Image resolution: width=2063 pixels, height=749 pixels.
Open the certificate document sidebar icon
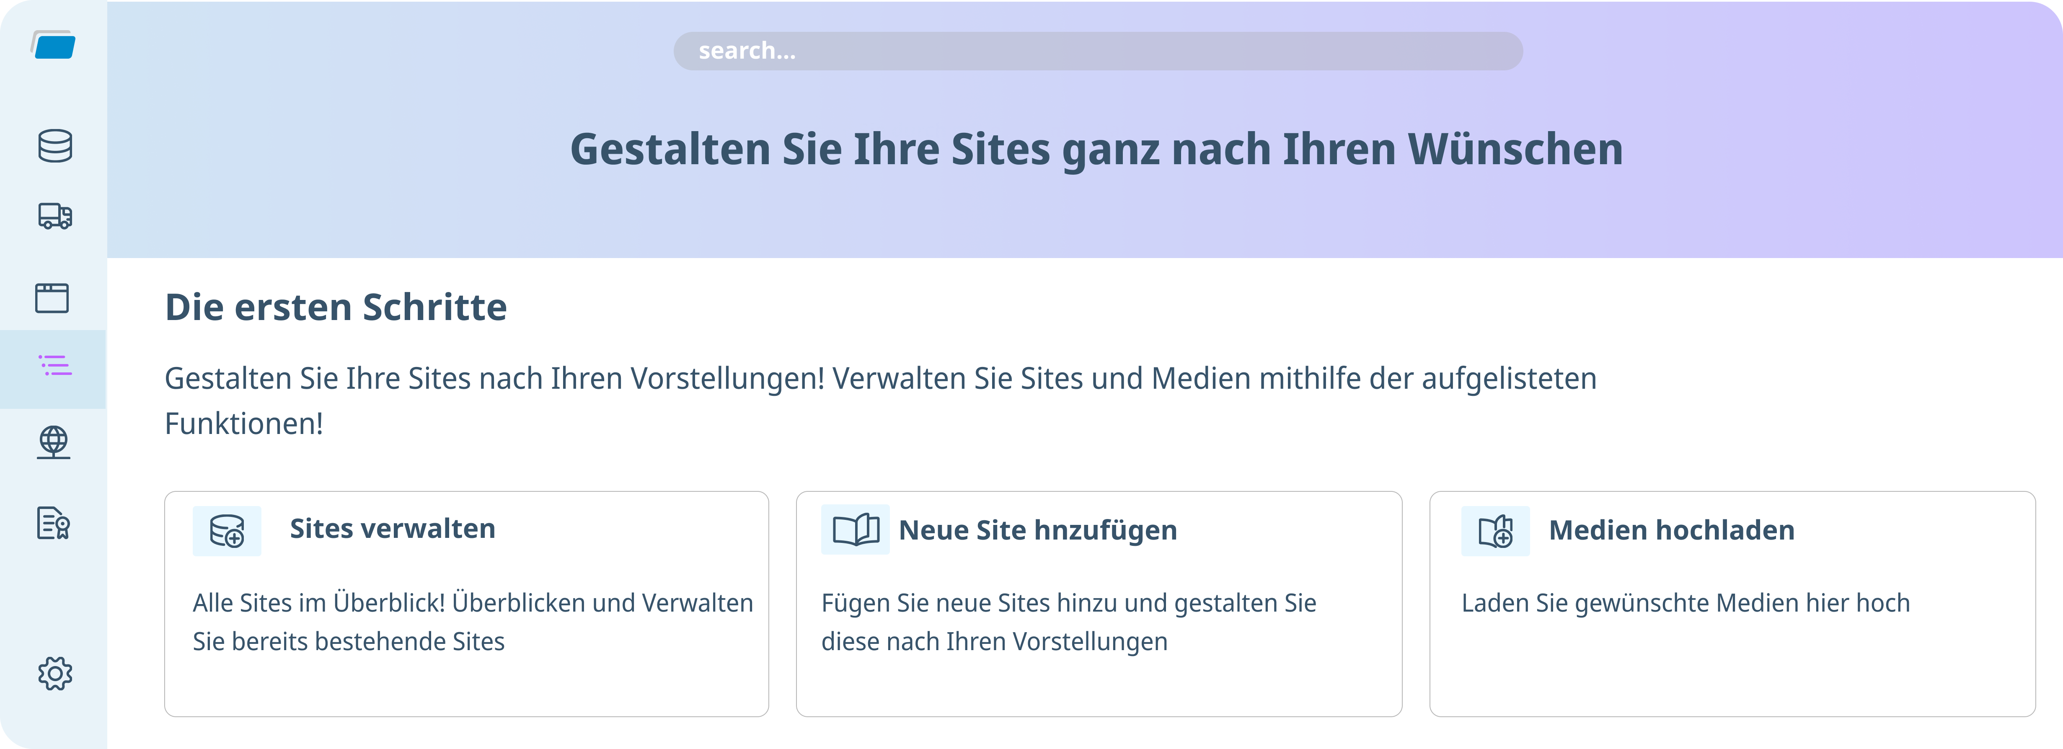point(54,523)
